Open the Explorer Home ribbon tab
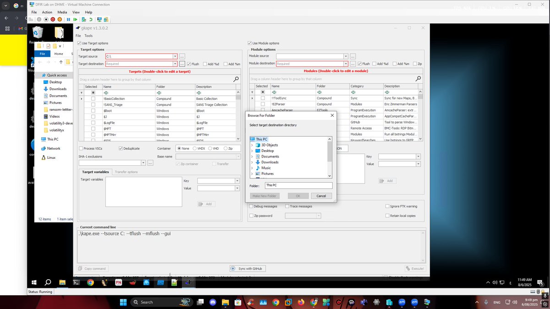Image resolution: width=550 pixels, height=309 pixels. coord(59,54)
